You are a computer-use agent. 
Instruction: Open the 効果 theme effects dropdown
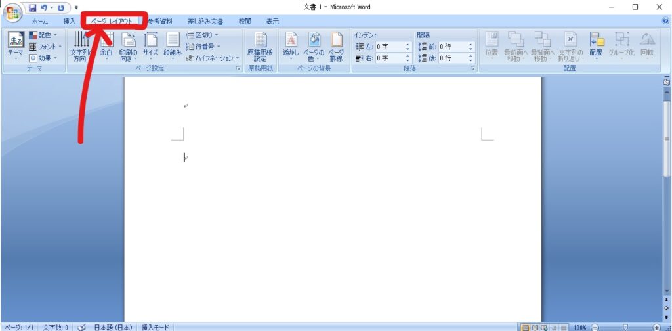click(x=43, y=58)
